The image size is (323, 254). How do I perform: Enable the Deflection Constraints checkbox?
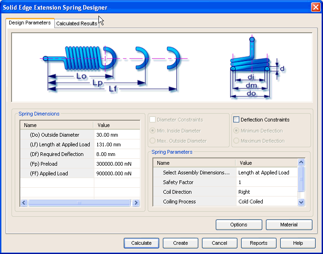236,120
